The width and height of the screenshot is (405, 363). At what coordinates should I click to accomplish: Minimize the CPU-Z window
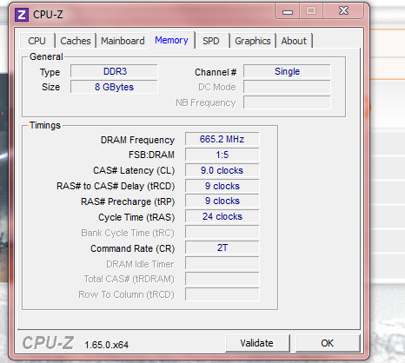click(x=288, y=11)
